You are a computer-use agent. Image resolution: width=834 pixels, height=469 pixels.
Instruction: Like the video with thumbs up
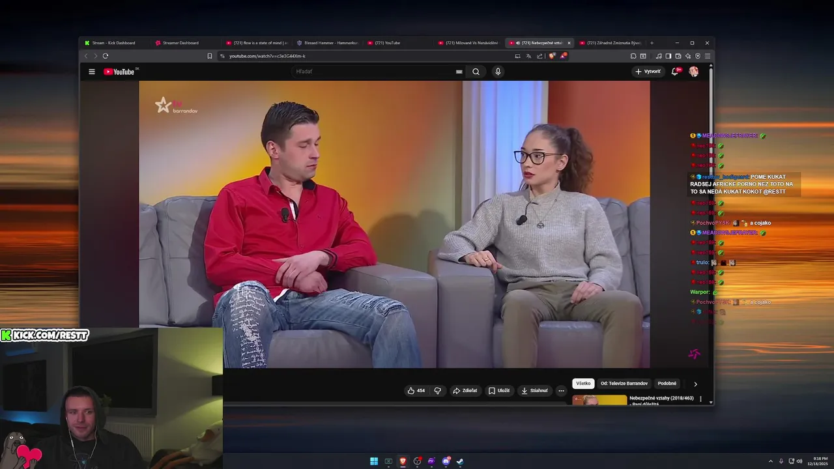click(416, 391)
